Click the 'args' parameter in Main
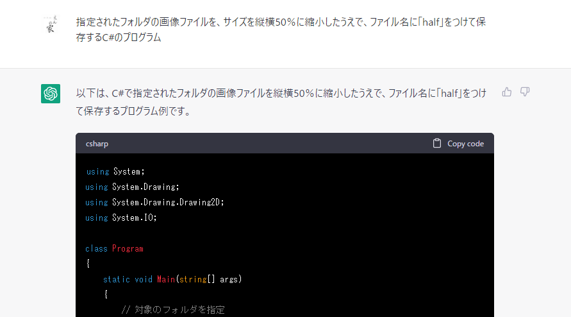This screenshot has width=571, height=317. (229, 280)
